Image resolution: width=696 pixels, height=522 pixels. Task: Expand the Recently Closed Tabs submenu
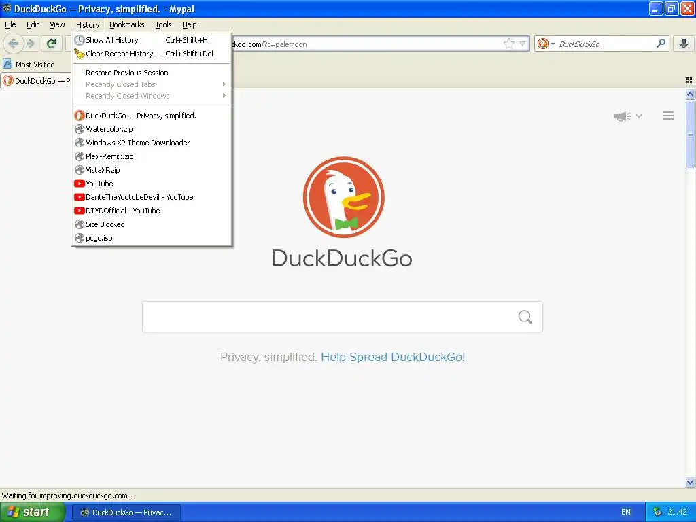152,84
